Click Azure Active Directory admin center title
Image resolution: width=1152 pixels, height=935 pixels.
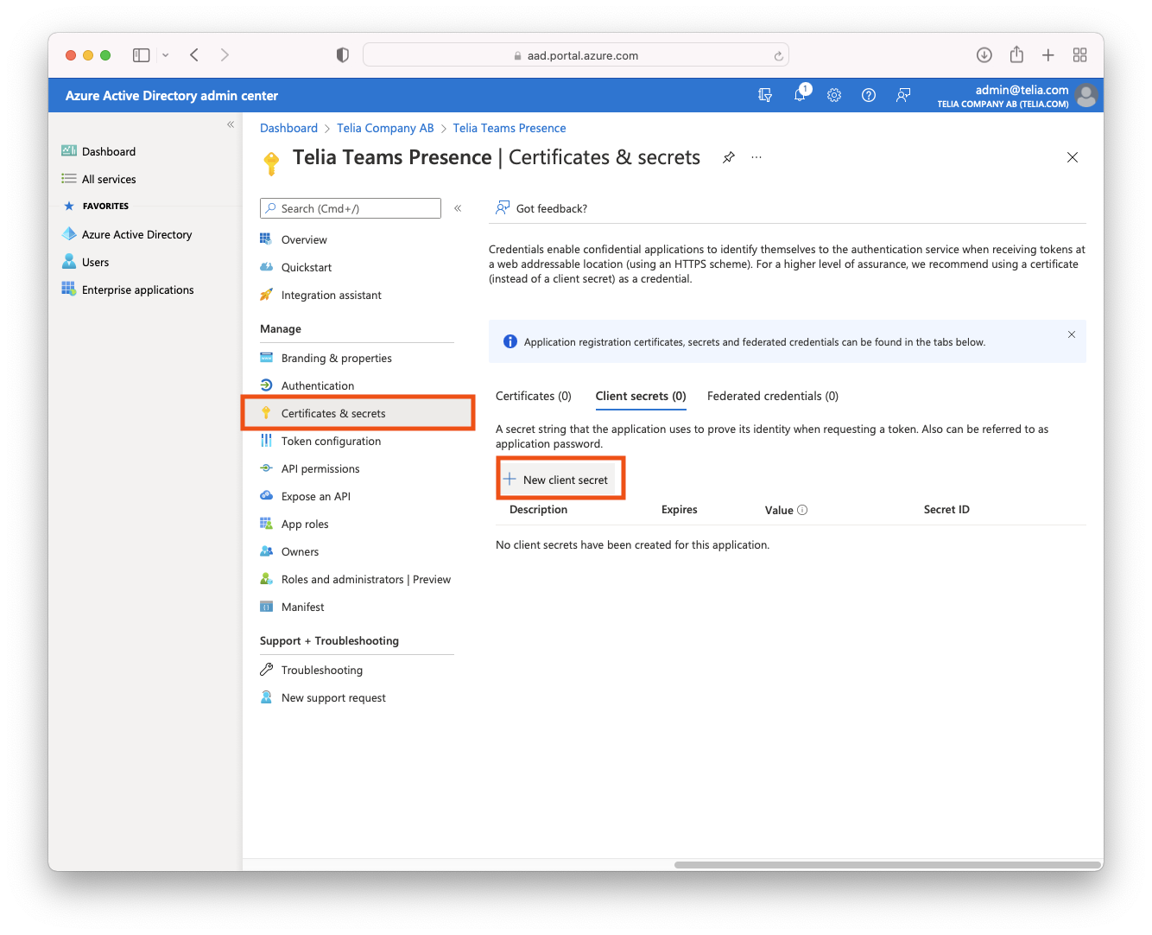pos(172,96)
